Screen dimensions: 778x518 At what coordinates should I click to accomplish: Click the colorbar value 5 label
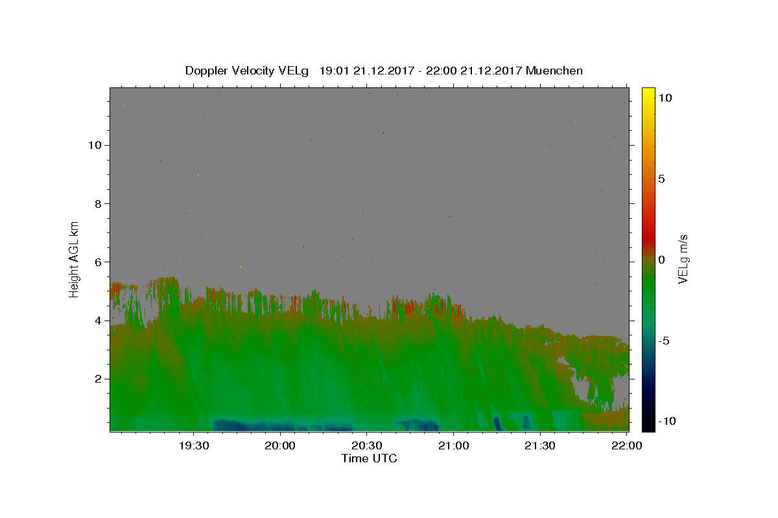(662, 179)
